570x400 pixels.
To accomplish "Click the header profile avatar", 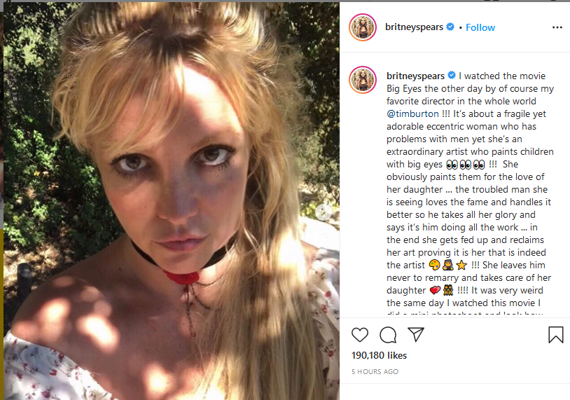I will pyautogui.click(x=363, y=27).
